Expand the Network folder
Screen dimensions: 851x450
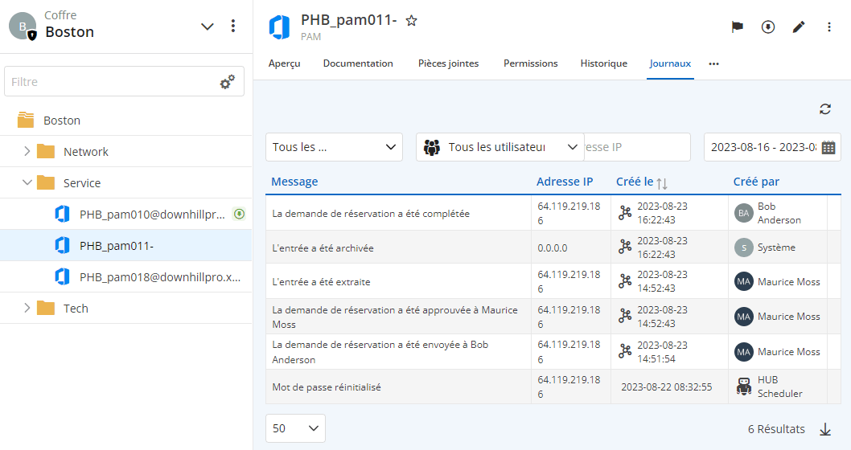point(27,151)
